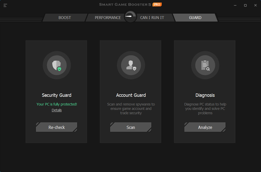Click the Account Guard user icon
Viewport: 261px width, 172px height.
[x=131, y=65]
